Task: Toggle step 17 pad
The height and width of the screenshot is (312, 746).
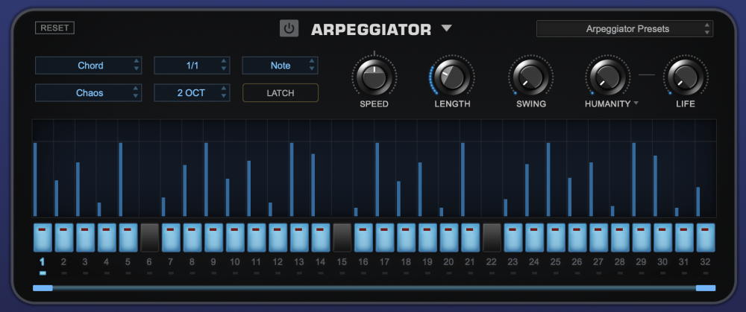Action: [385, 238]
